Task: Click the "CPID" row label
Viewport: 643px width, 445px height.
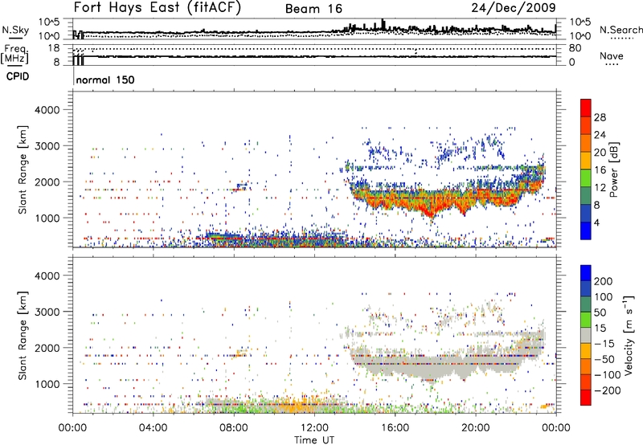Action: pyautogui.click(x=18, y=76)
